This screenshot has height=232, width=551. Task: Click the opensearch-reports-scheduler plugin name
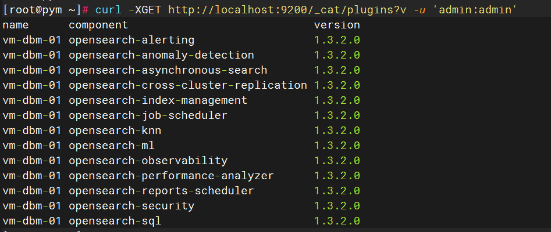161,191
